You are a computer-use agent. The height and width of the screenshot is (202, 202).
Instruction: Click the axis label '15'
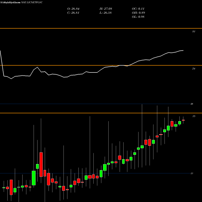(194, 116)
